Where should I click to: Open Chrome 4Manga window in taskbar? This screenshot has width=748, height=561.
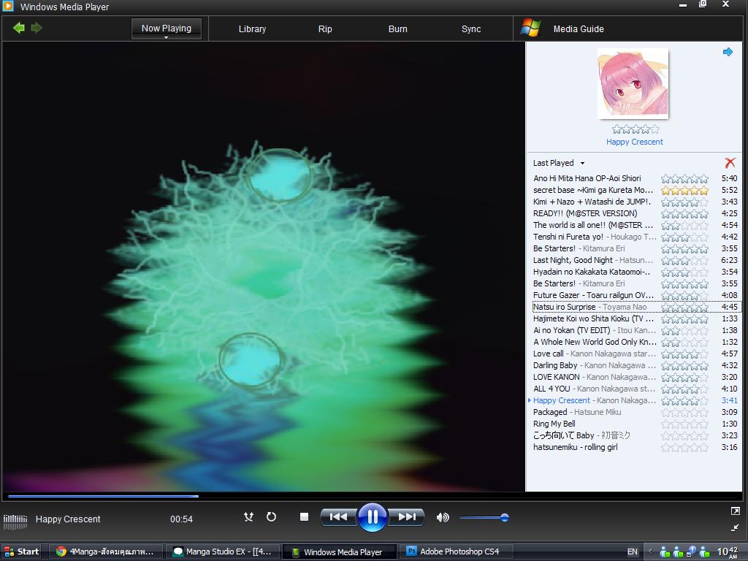107,552
